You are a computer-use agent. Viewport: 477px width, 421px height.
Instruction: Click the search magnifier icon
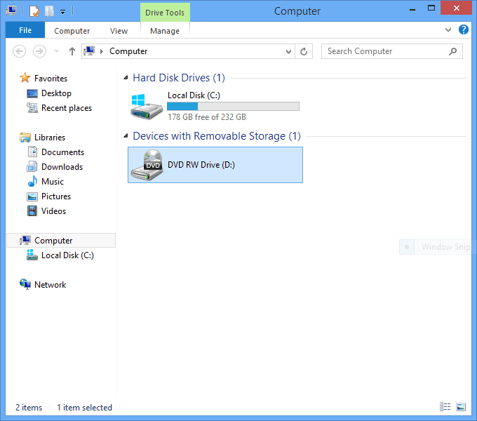click(452, 51)
